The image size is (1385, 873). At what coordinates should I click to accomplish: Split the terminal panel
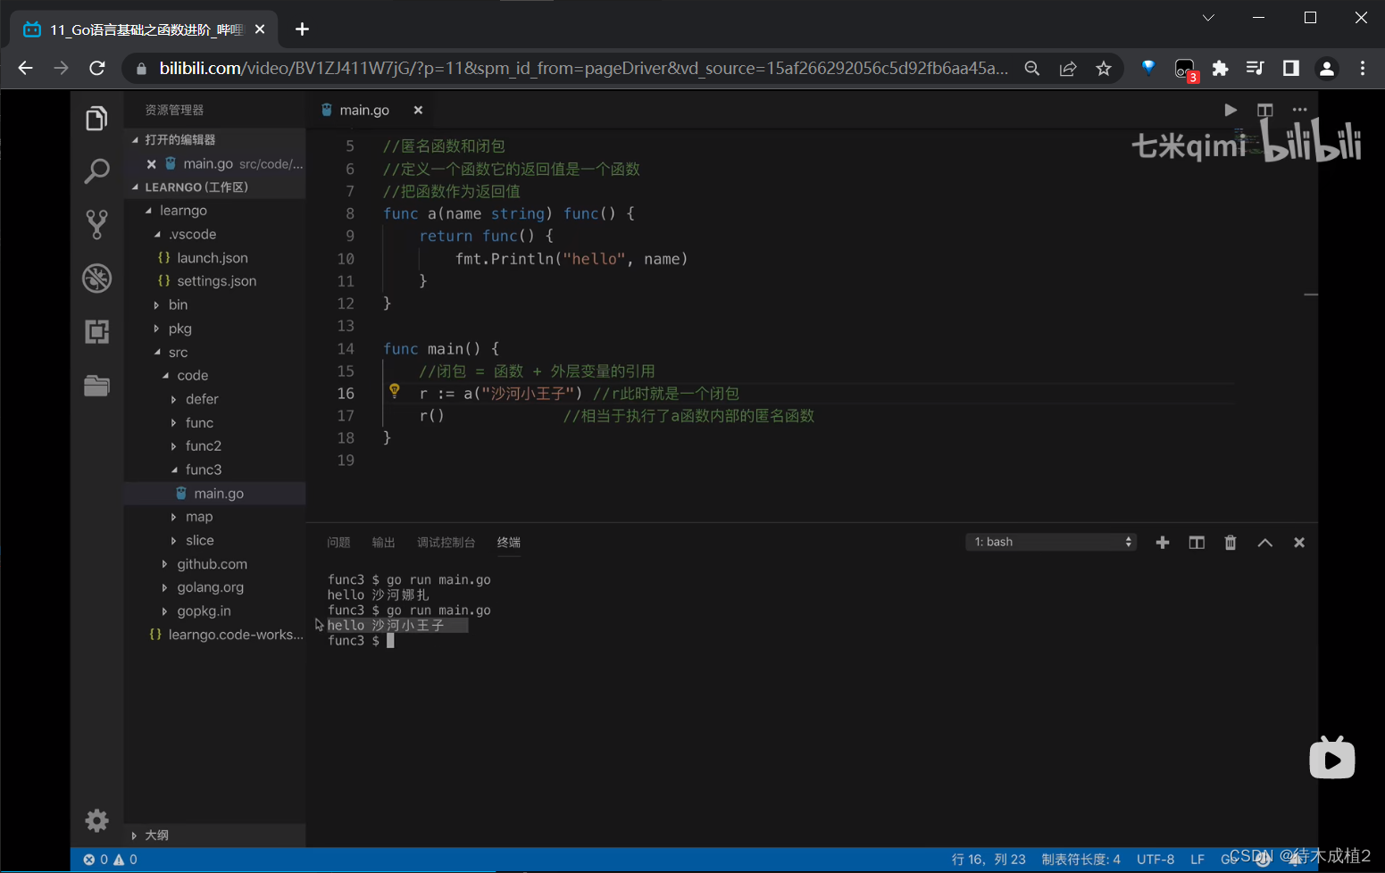pyautogui.click(x=1197, y=543)
